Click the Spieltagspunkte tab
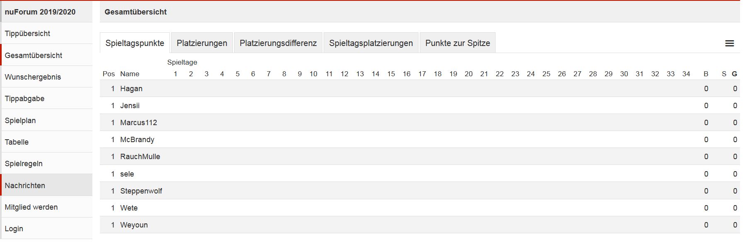The width and height of the screenshot is (750, 242). tap(135, 43)
